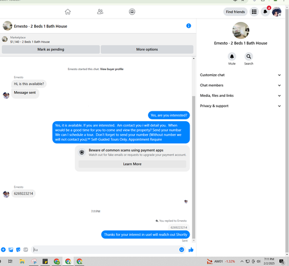Click the message 'Hi, is this available?'

tap(29, 84)
